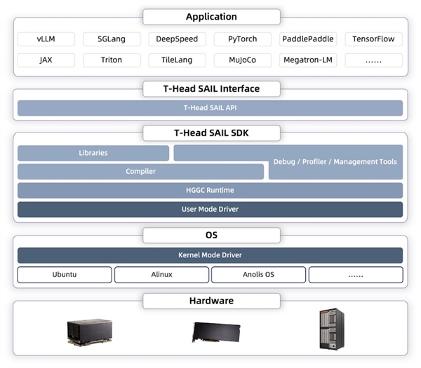
Task: Select the Libraries block
Action: coord(93,153)
